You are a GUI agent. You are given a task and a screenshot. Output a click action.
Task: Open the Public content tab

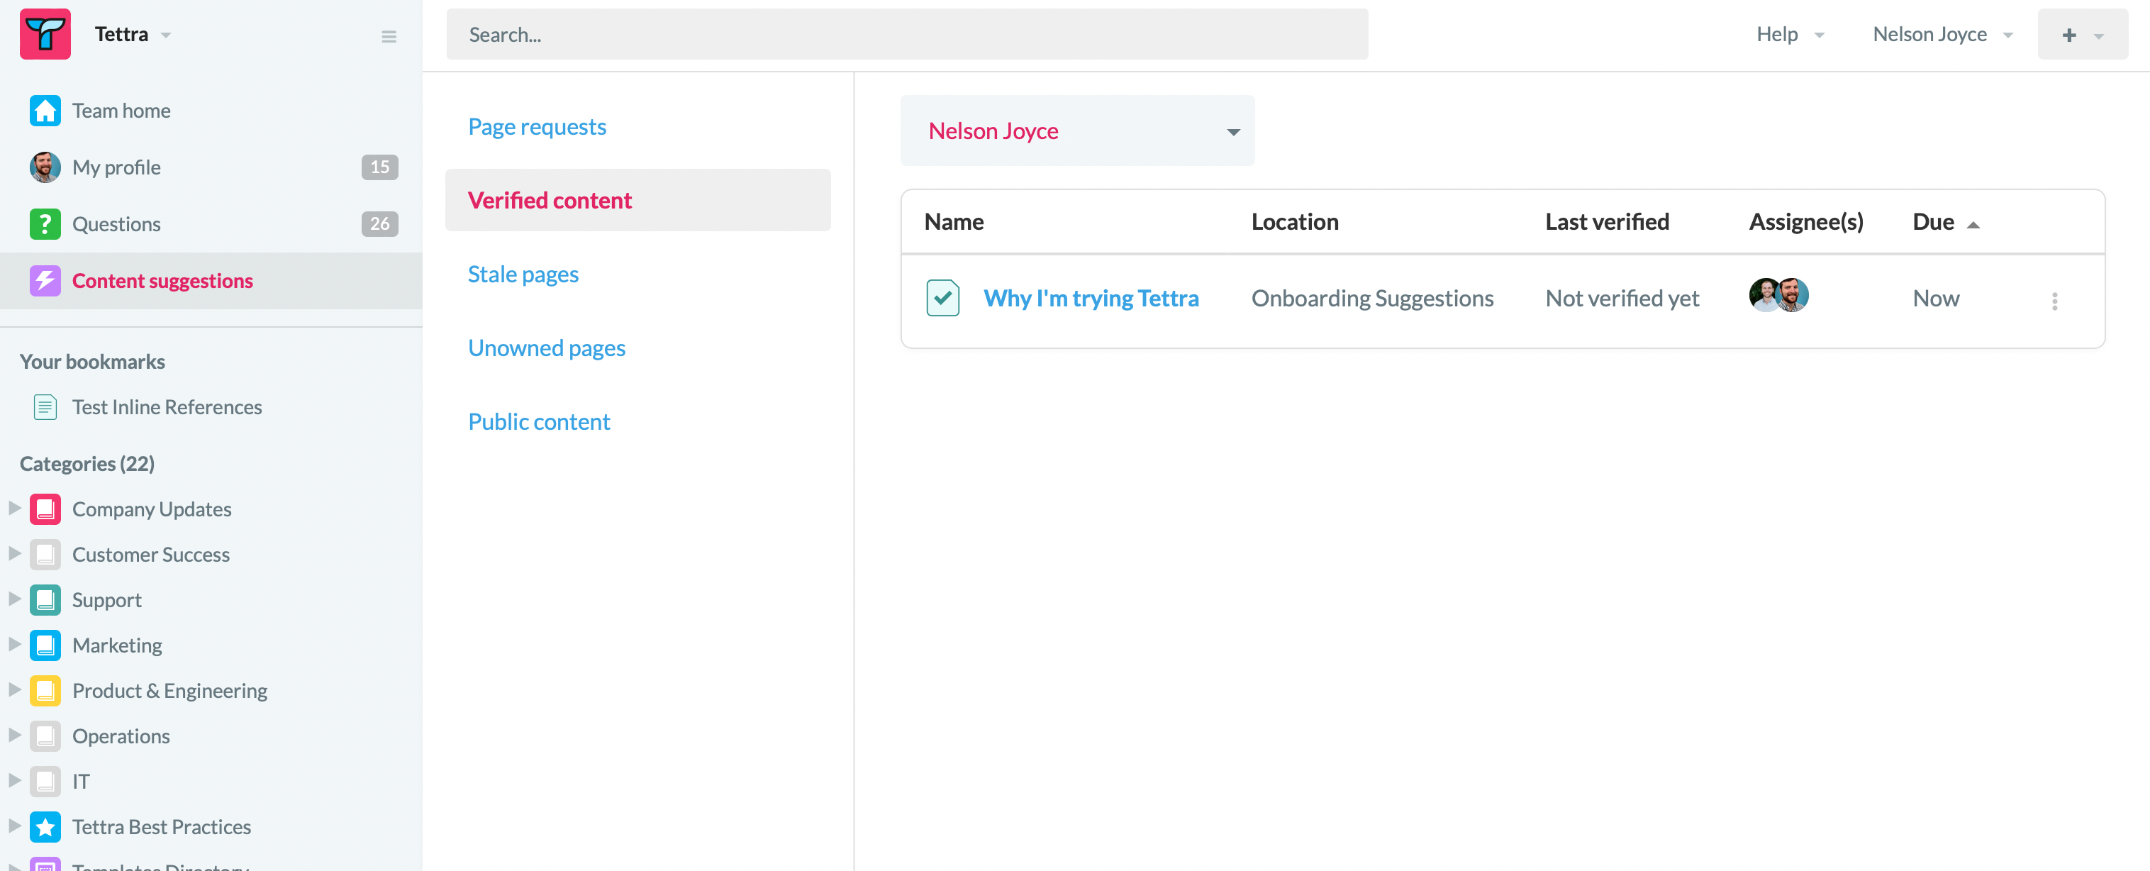538,422
